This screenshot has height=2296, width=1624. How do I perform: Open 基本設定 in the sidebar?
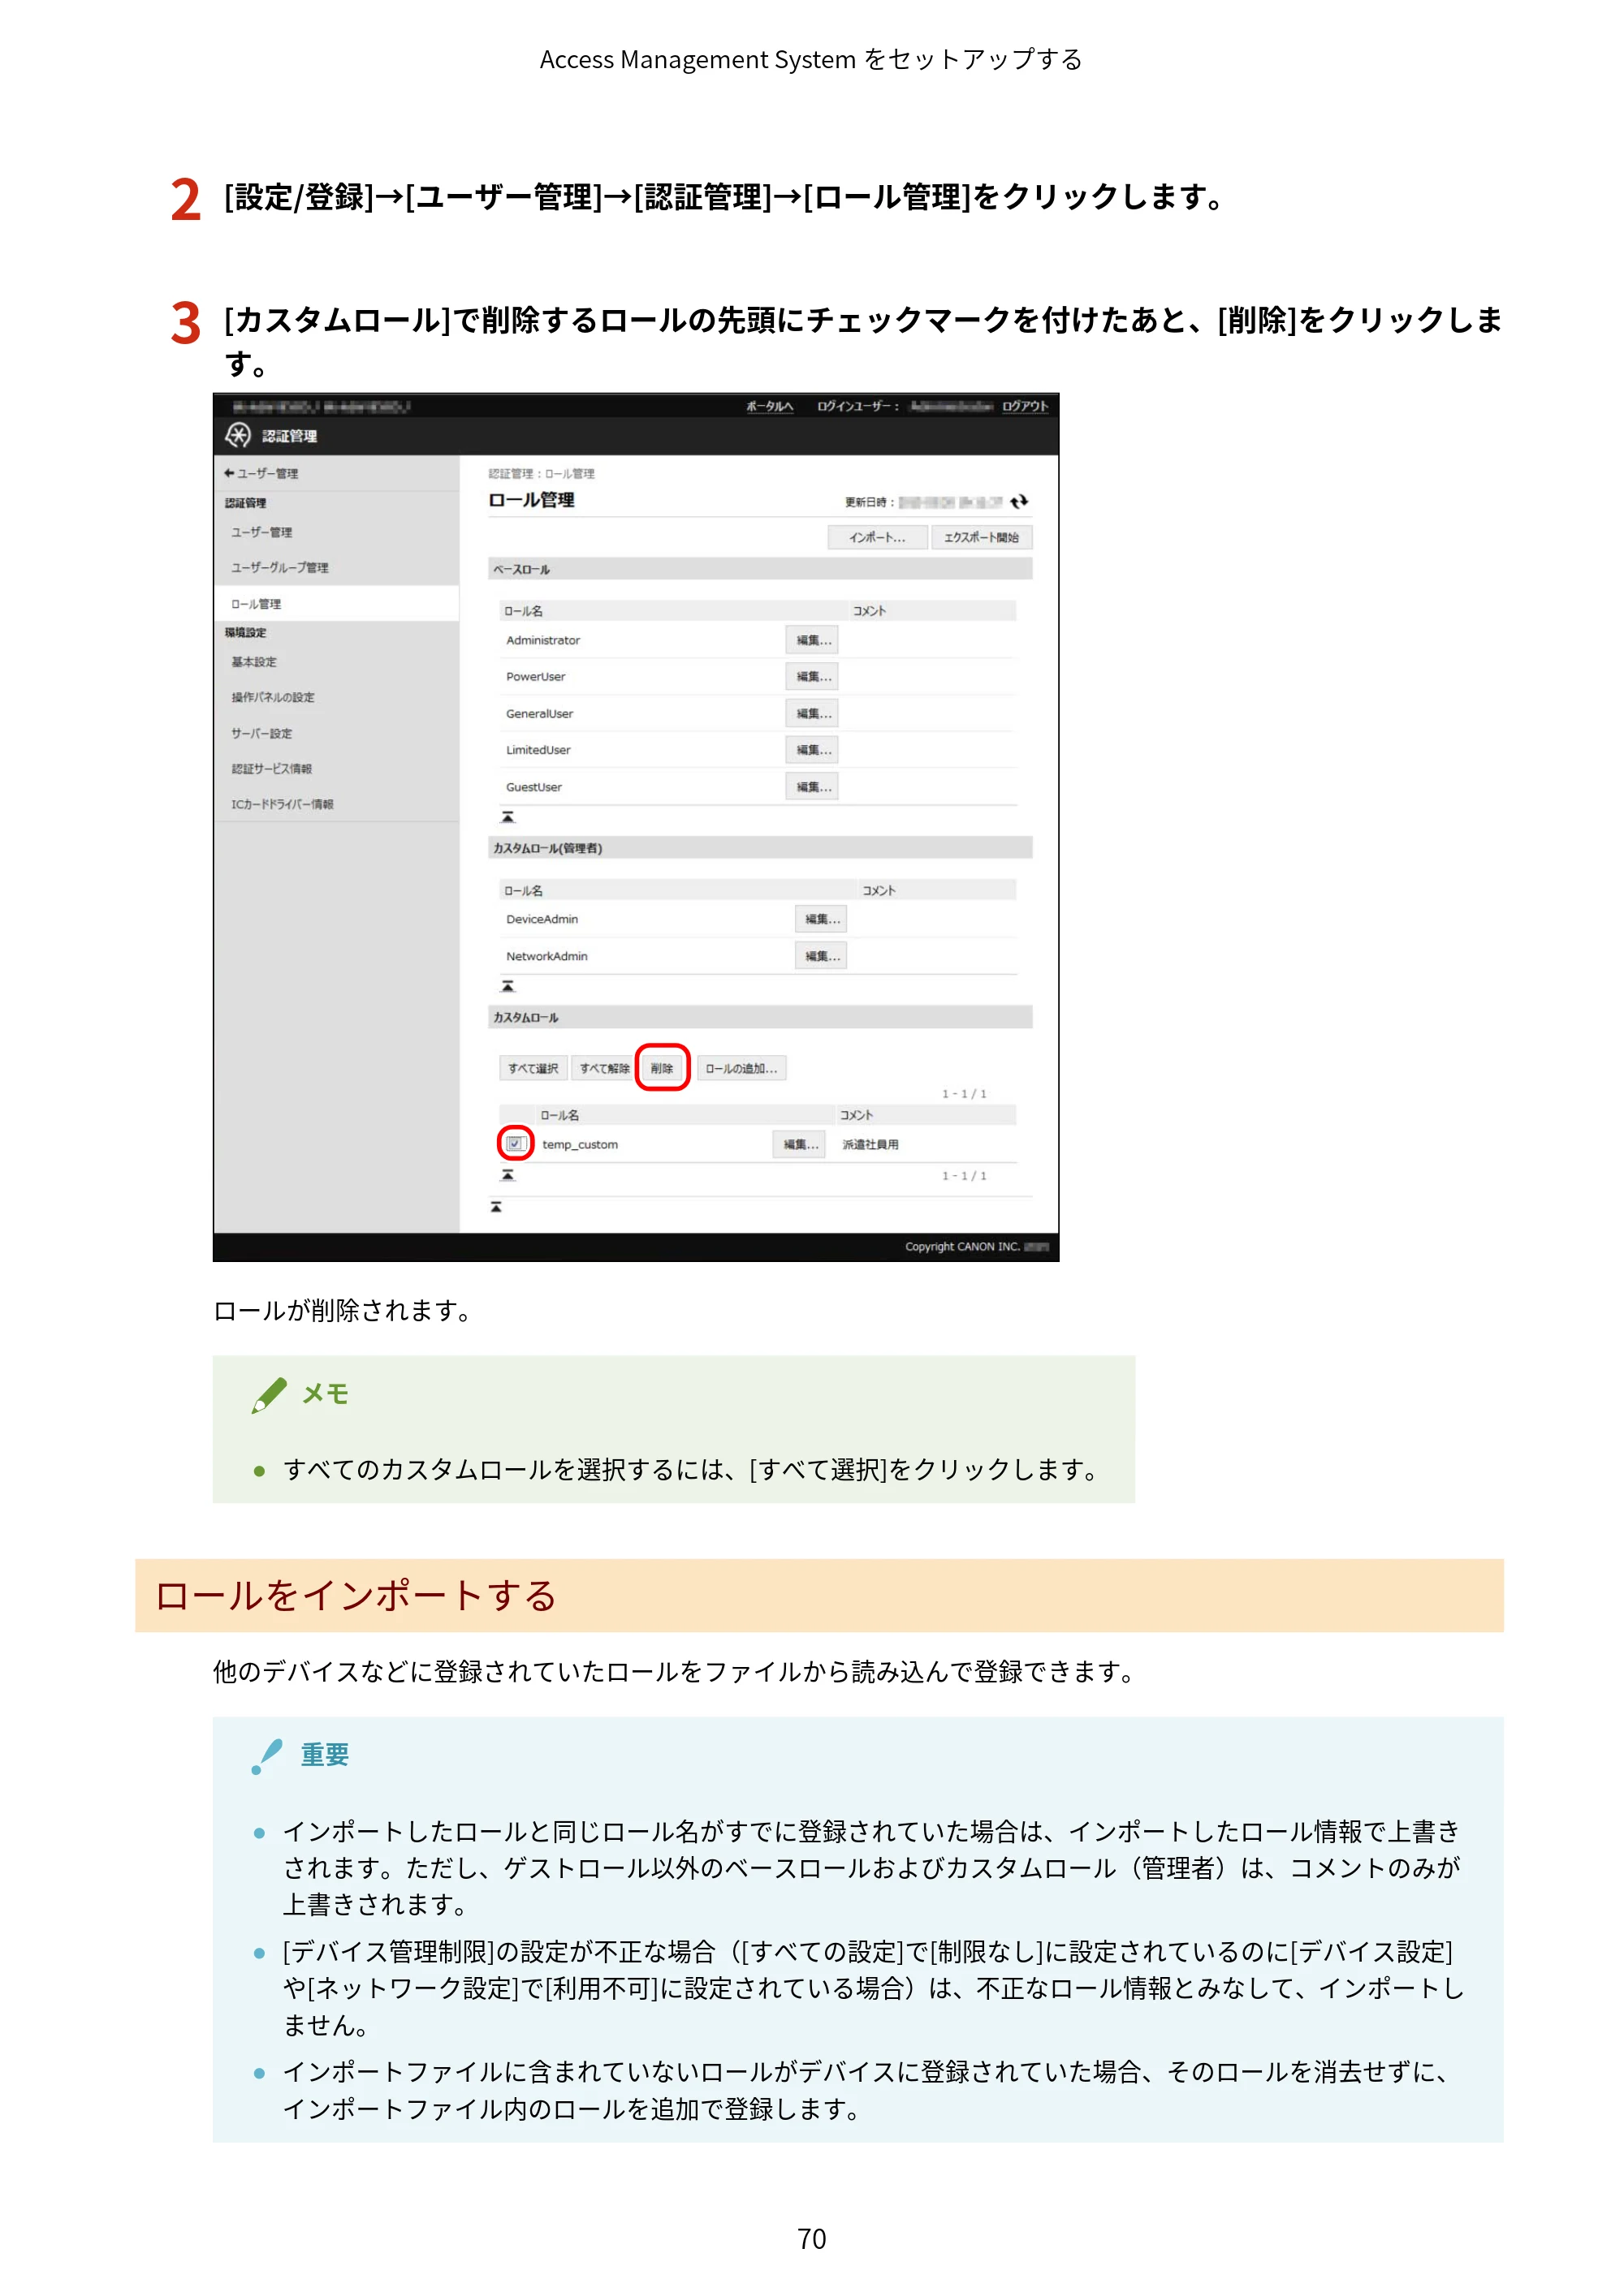point(254,662)
